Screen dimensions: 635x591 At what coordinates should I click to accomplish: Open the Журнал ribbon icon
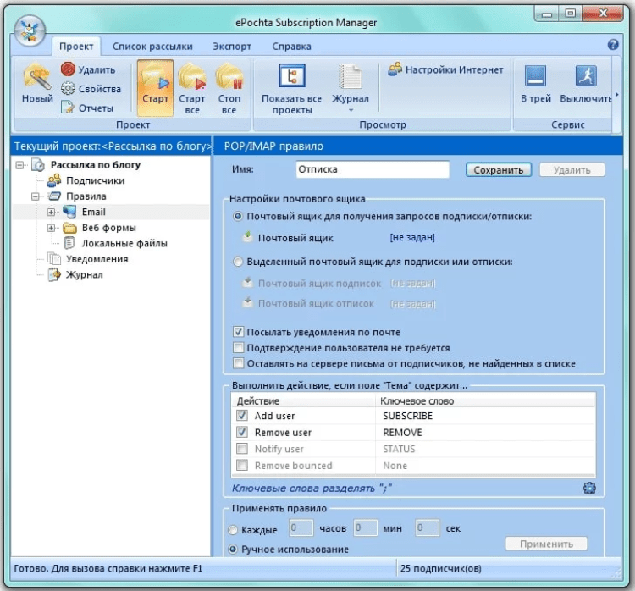[351, 84]
